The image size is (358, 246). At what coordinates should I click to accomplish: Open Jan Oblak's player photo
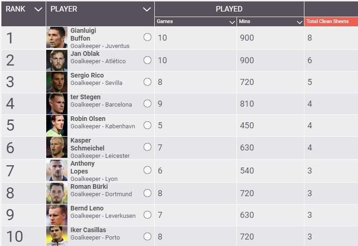57,60
